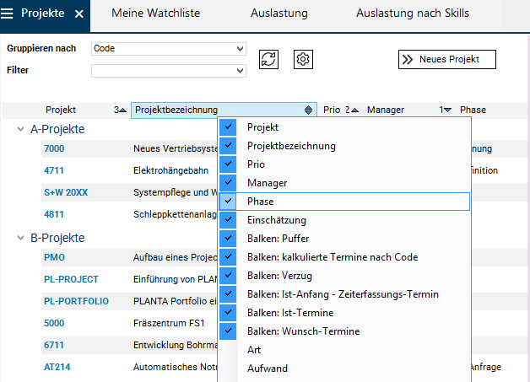Select the Systempflege und cell
530x382 pixels.
175,192
